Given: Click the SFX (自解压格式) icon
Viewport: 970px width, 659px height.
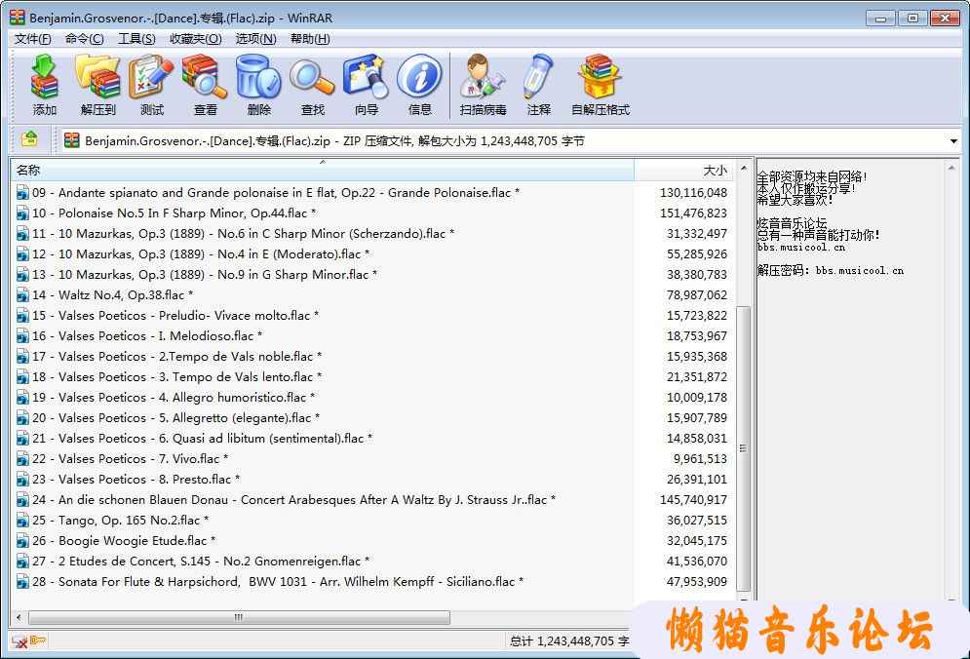Looking at the screenshot, I should coord(600,84).
